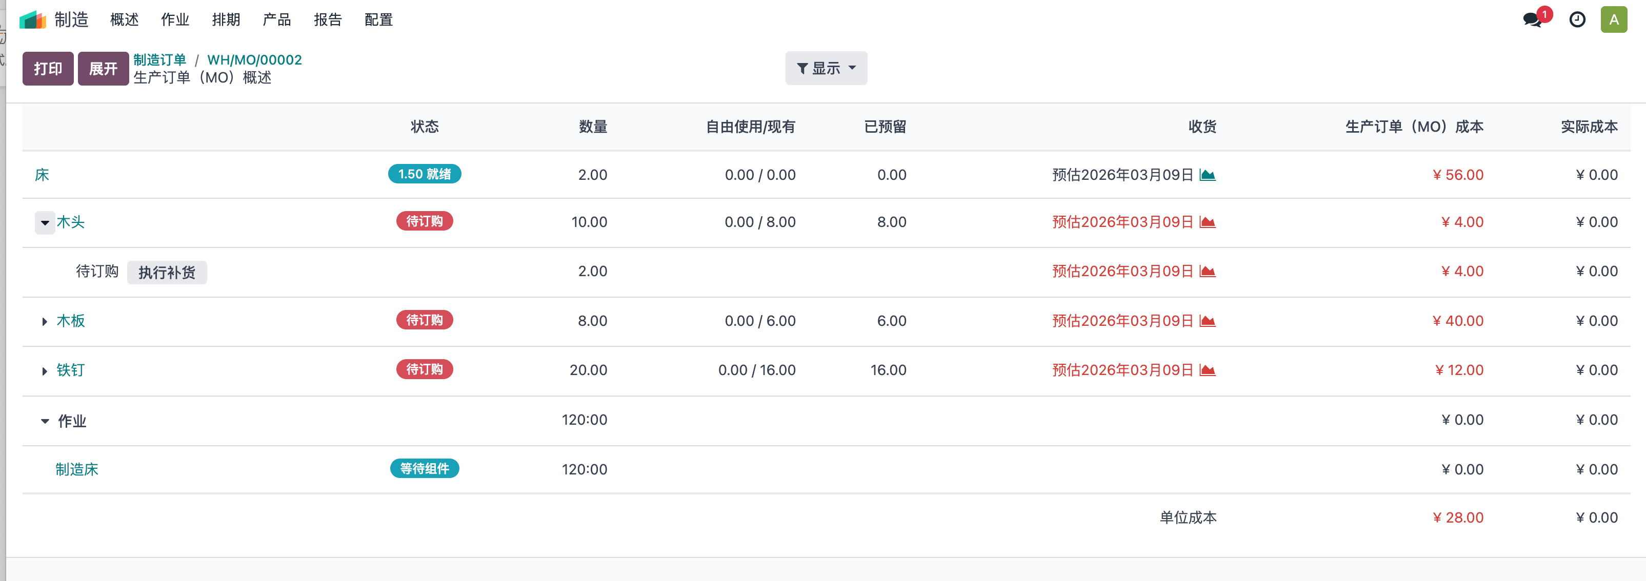Viewport: 1646px width, 581px height.
Task: Open the chat messages icon
Action: tap(1532, 20)
